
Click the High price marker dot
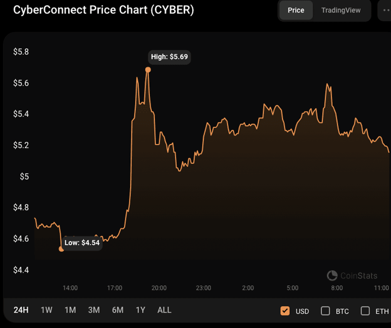coord(148,70)
